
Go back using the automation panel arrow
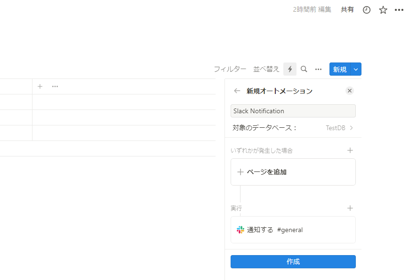[x=237, y=91]
